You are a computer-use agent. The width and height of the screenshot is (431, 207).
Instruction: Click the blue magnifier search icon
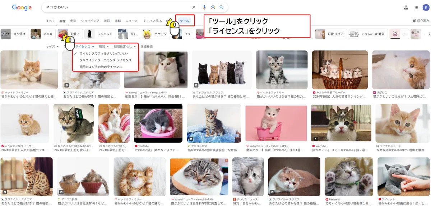222,7
